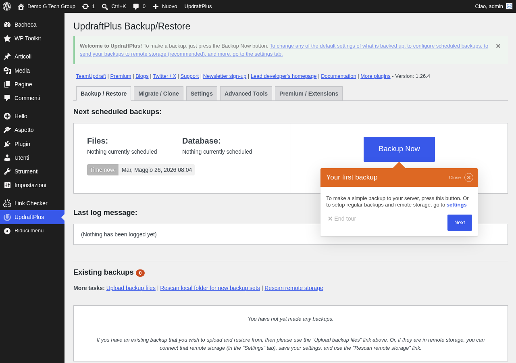The width and height of the screenshot is (516, 363).
Task: Click 'You have not yet made any backups.' text
Action: point(291,319)
